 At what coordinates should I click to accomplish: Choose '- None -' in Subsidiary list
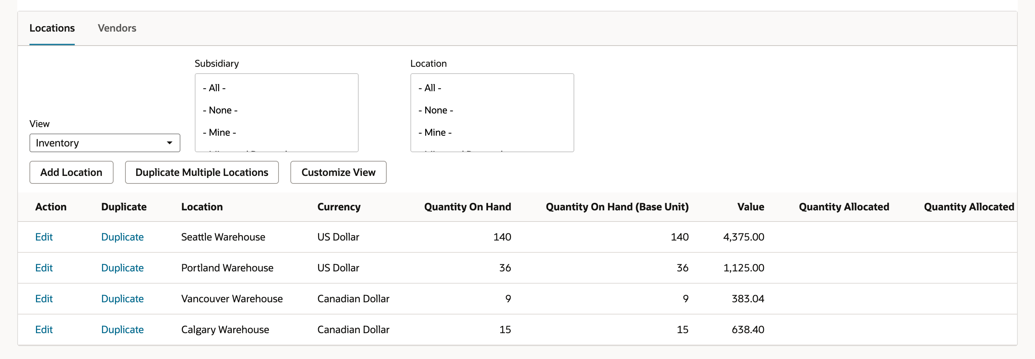pos(220,110)
